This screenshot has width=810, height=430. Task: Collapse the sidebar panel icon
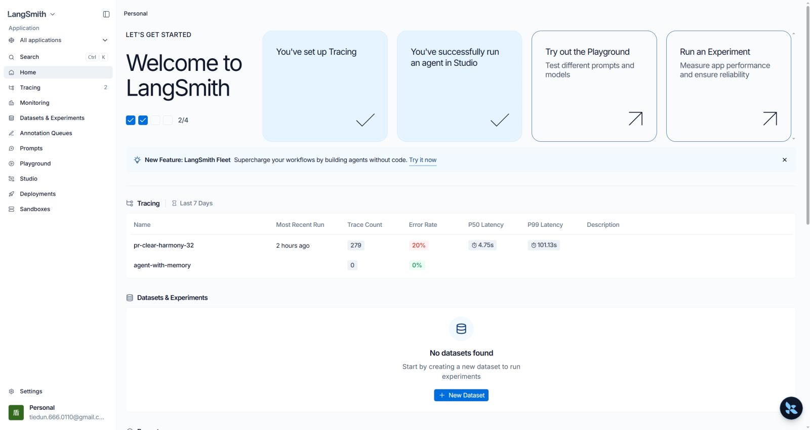(106, 14)
